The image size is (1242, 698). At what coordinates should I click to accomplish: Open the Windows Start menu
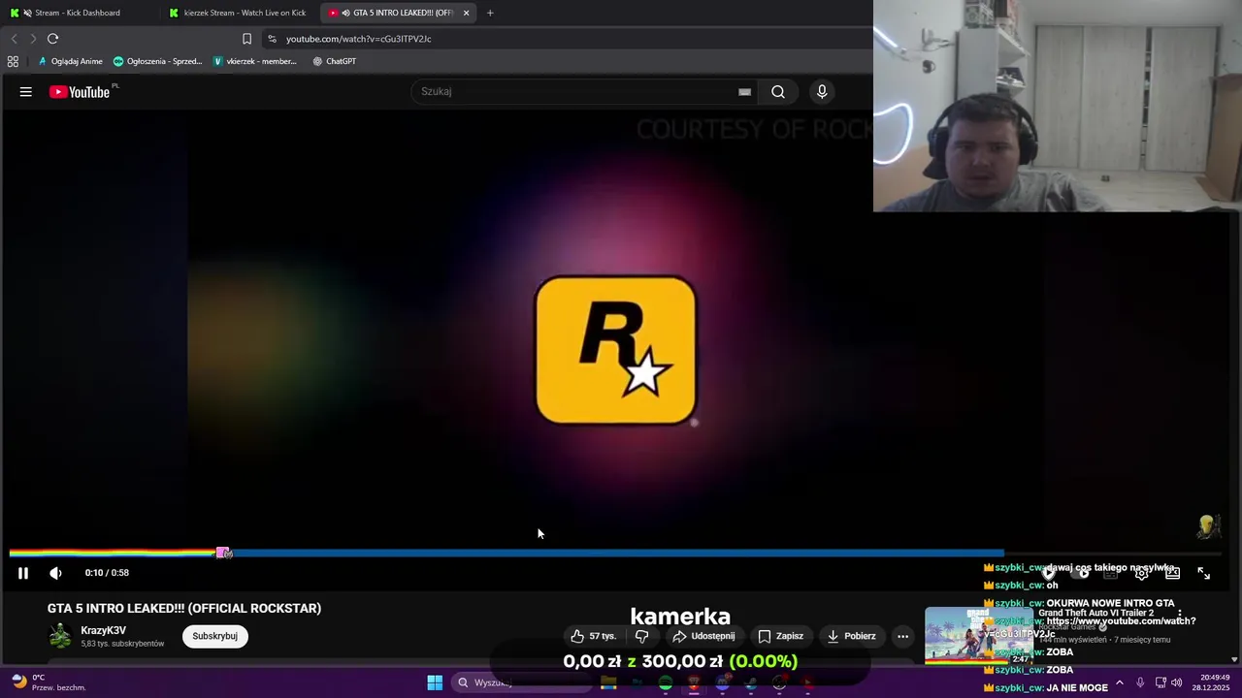pyautogui.click(x=435, y=682)
